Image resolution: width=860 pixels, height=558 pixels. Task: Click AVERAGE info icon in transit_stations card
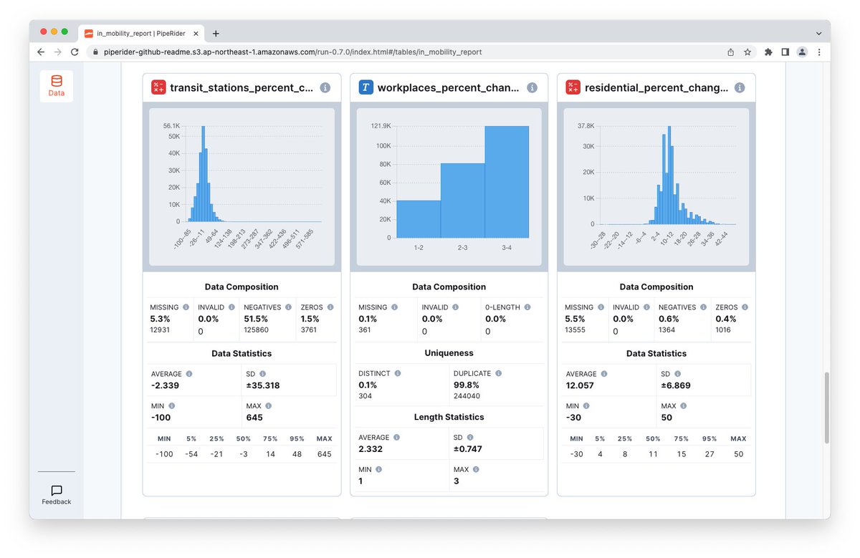189,374
